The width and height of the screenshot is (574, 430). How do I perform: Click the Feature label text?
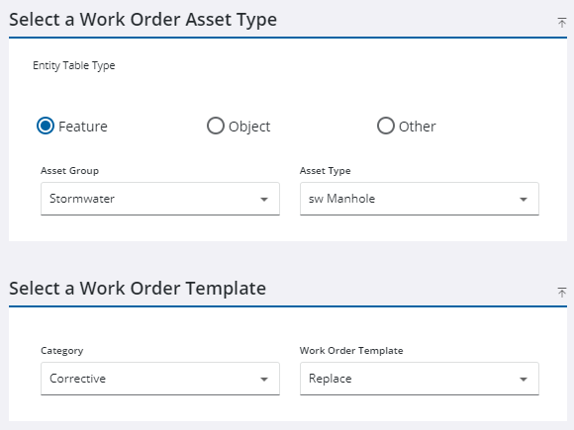[x=83, y=127]
